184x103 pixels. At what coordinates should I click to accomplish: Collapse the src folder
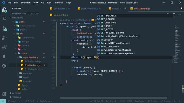[22, 34]
